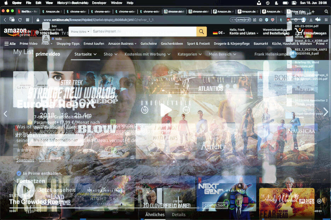Image resolution: width=331 pixels, height=220 pixels.
Task: Click the Weitere Informationen button
Action: [x=56, y=140]
